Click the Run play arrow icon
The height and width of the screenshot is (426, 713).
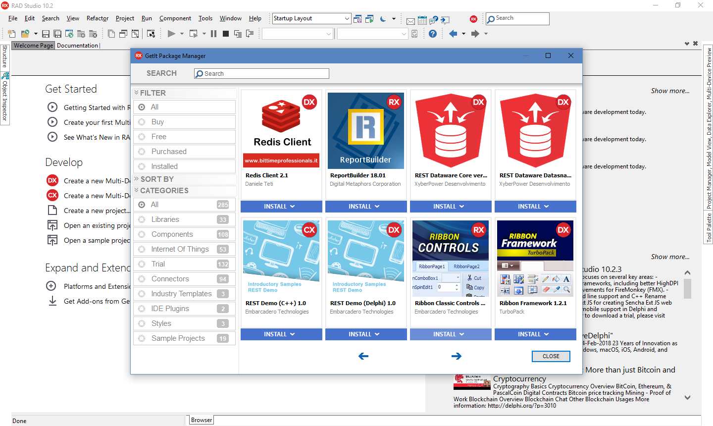click(x=171, y=34)
